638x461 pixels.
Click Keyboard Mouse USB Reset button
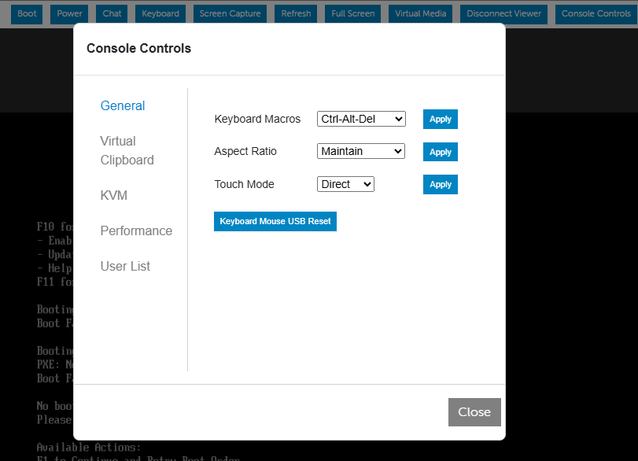tap(275, 221)
